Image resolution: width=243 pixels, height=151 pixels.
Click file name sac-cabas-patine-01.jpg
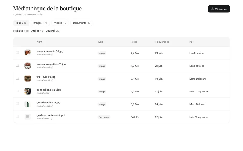tap(51, 64)
